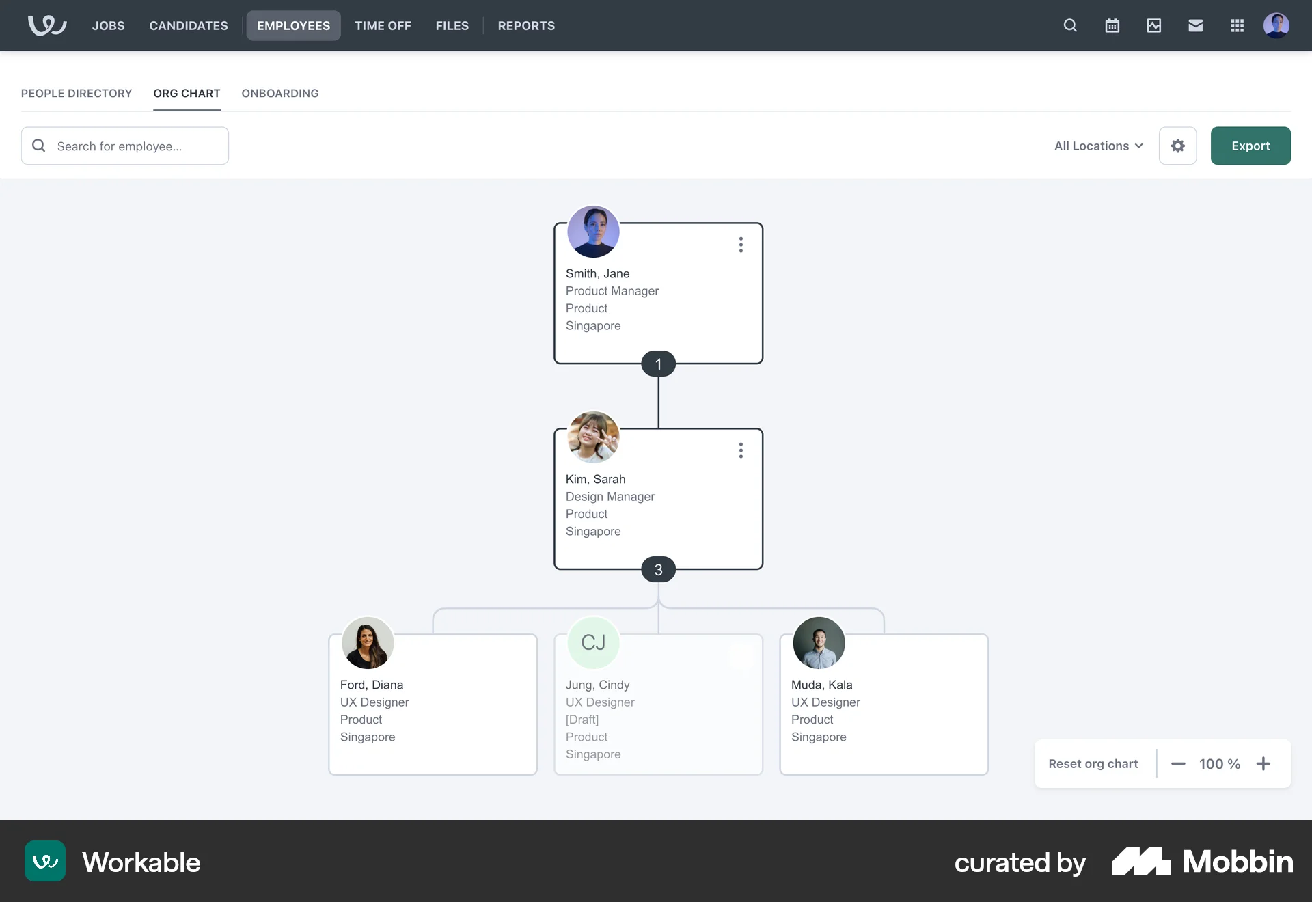This screenshot has width=1312, height=902.
Task: Select the Employees menu item
Action: 293,25
